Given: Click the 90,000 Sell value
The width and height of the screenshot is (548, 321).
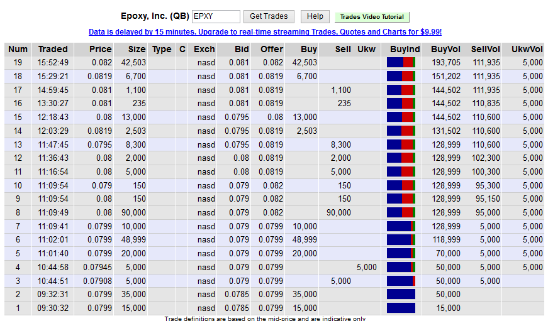Looking at the screenshot, I should click(338, 212).
